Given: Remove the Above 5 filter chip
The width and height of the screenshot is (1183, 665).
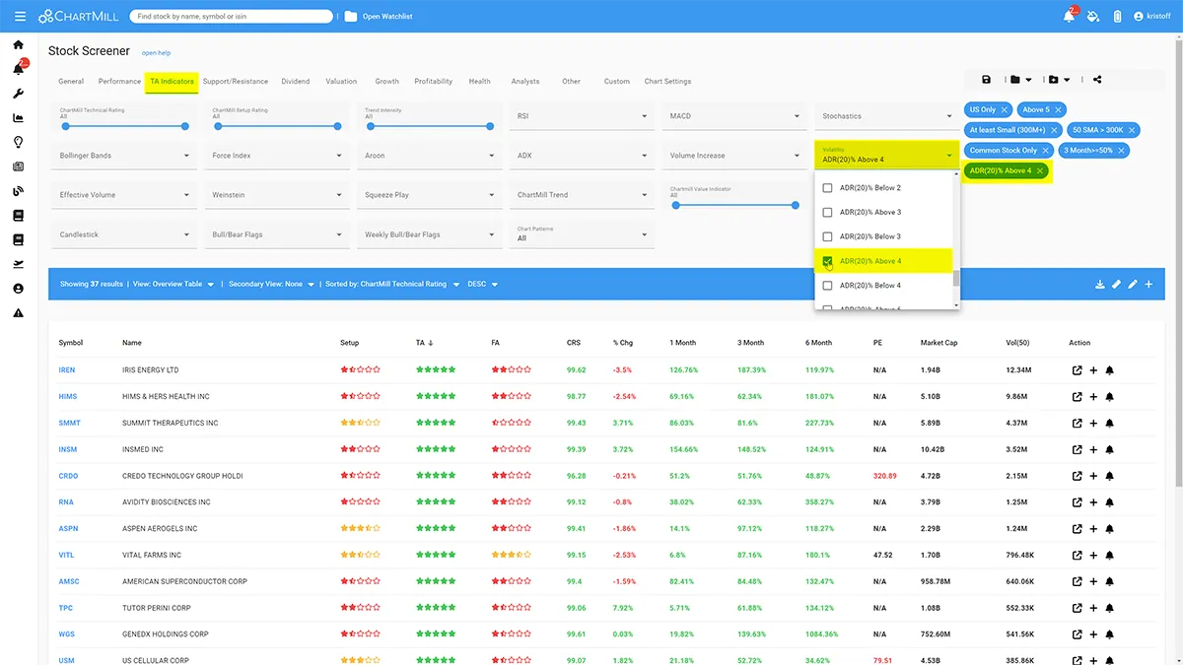Looking at the screenshot, I should point(1059,110).
